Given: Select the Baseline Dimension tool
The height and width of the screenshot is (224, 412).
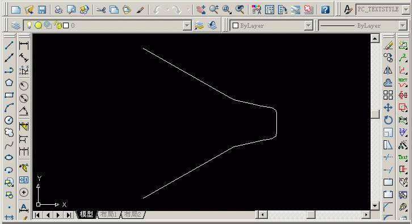Looking at the screenshot, I should coord(24,139).
